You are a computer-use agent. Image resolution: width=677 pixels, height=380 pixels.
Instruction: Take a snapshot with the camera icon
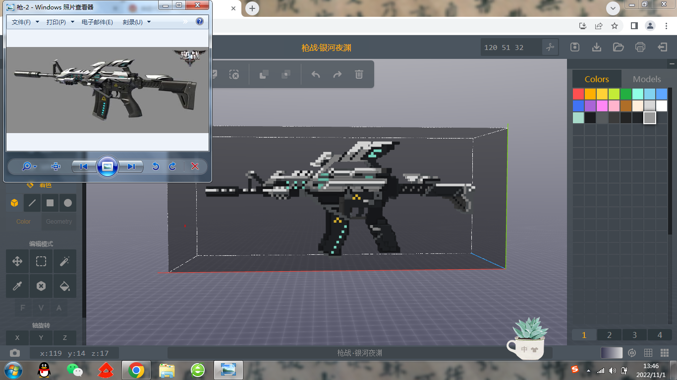tap(15, 353)
